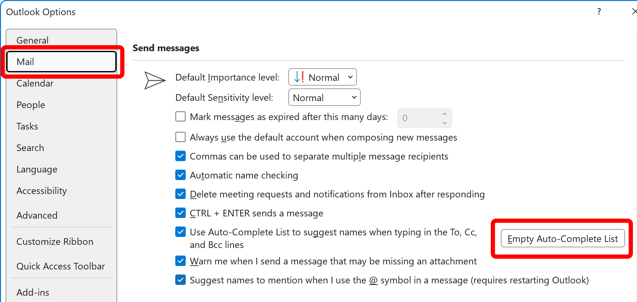Open the People options category

tap(61, 105)
